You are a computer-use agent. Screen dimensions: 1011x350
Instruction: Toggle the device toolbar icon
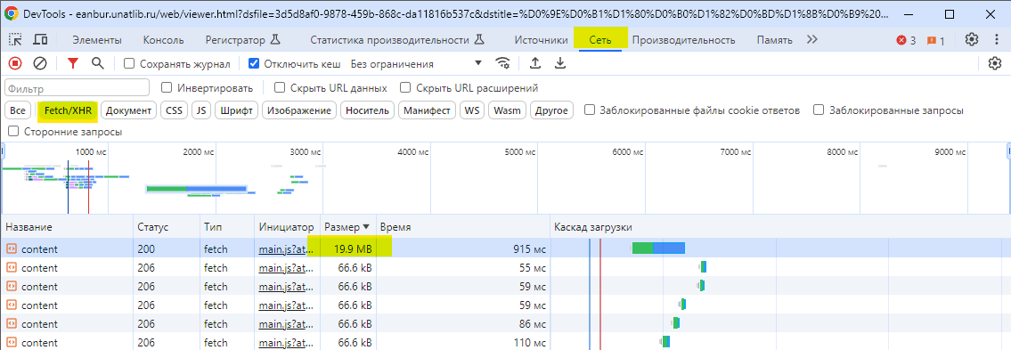tap(40, 40)
